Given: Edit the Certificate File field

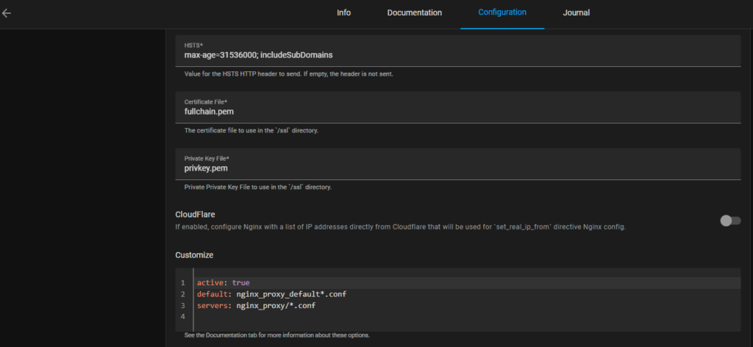Looking at the screenshot, I should coord(458,107).
